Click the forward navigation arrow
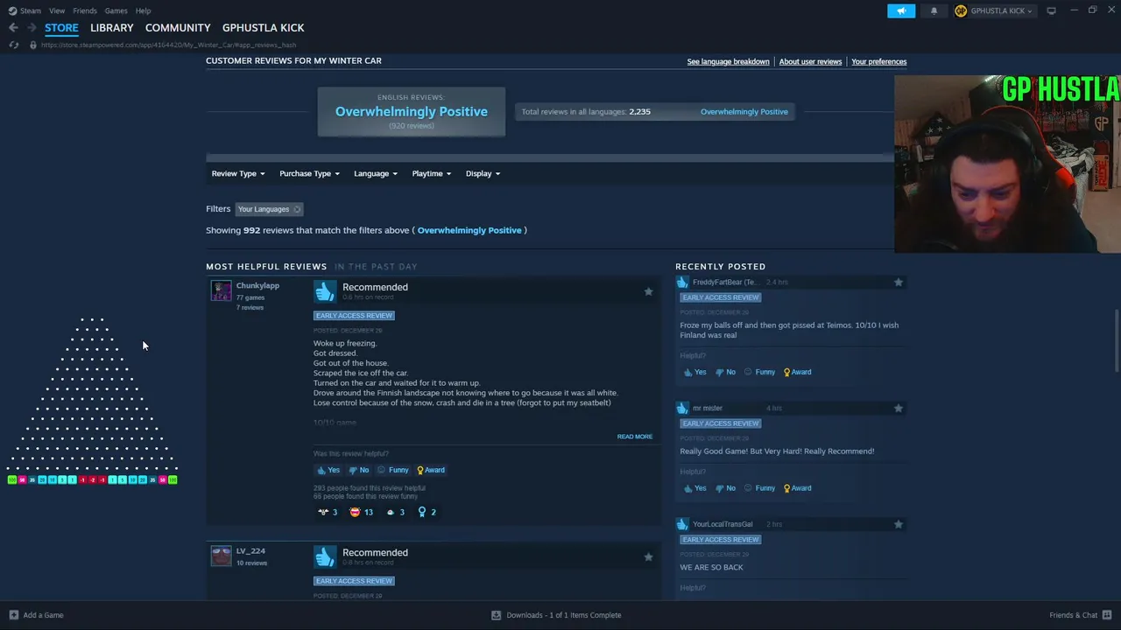This screenshot has height=630, width=1121. 32,28
